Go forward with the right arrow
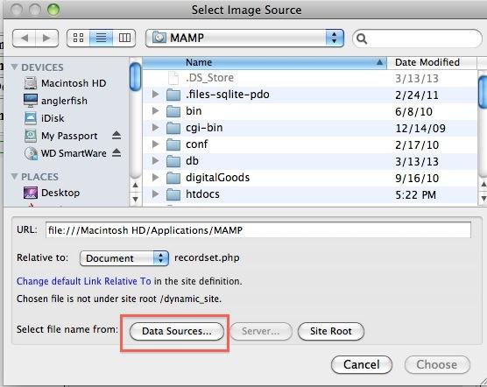 pos(47,39)
